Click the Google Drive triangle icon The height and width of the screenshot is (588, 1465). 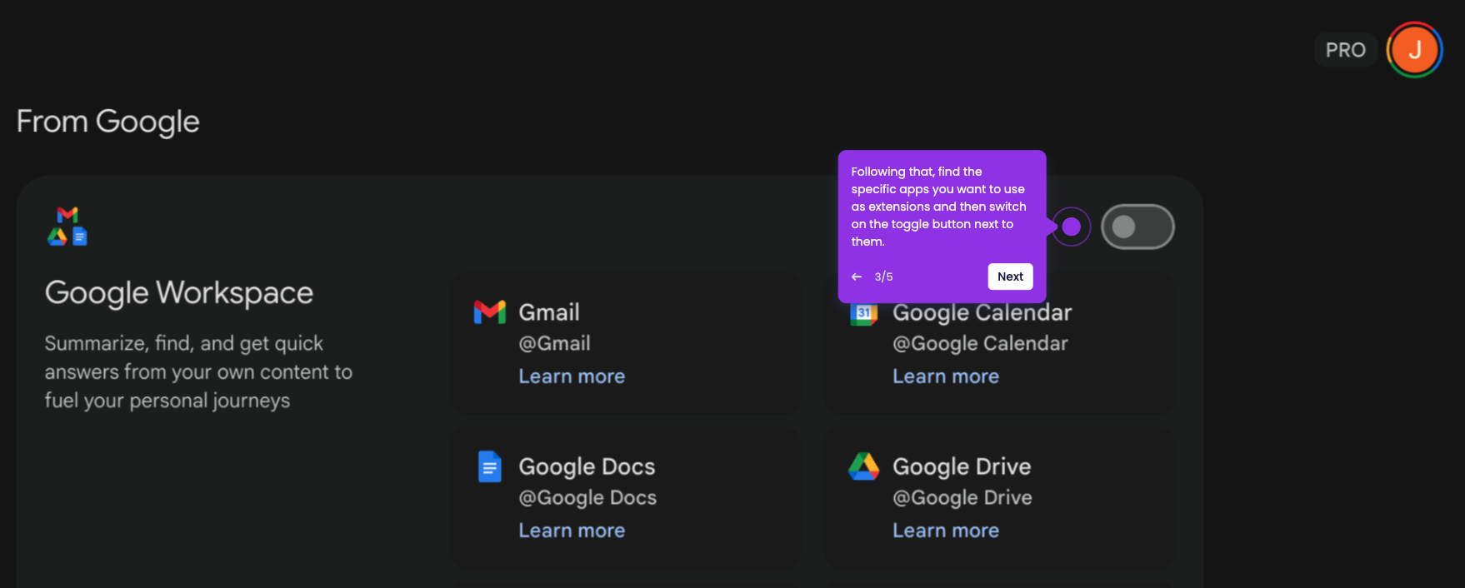(x=864, y=466)
